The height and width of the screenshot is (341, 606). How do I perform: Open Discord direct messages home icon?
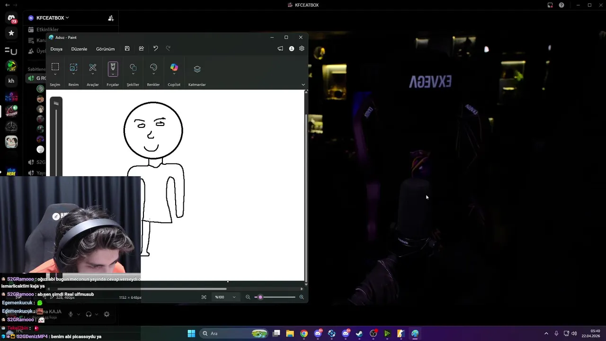click(x=11, y=18)
